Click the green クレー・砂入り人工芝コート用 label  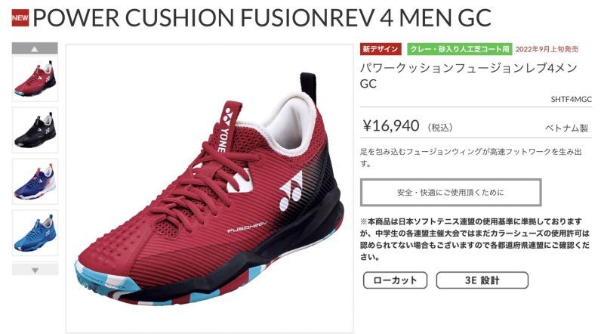coord(460,49)
